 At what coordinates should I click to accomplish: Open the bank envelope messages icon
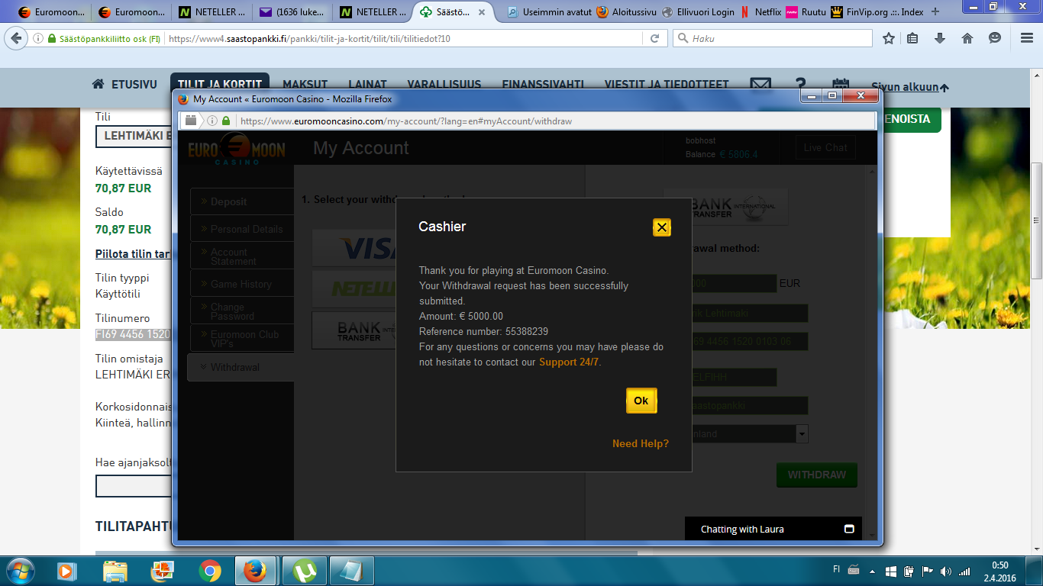pos(760,85)
